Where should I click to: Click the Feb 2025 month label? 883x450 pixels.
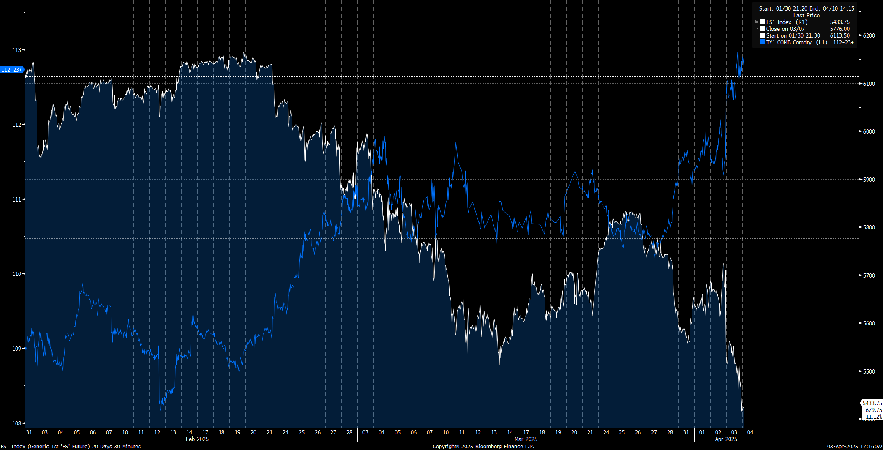[197, 439]
